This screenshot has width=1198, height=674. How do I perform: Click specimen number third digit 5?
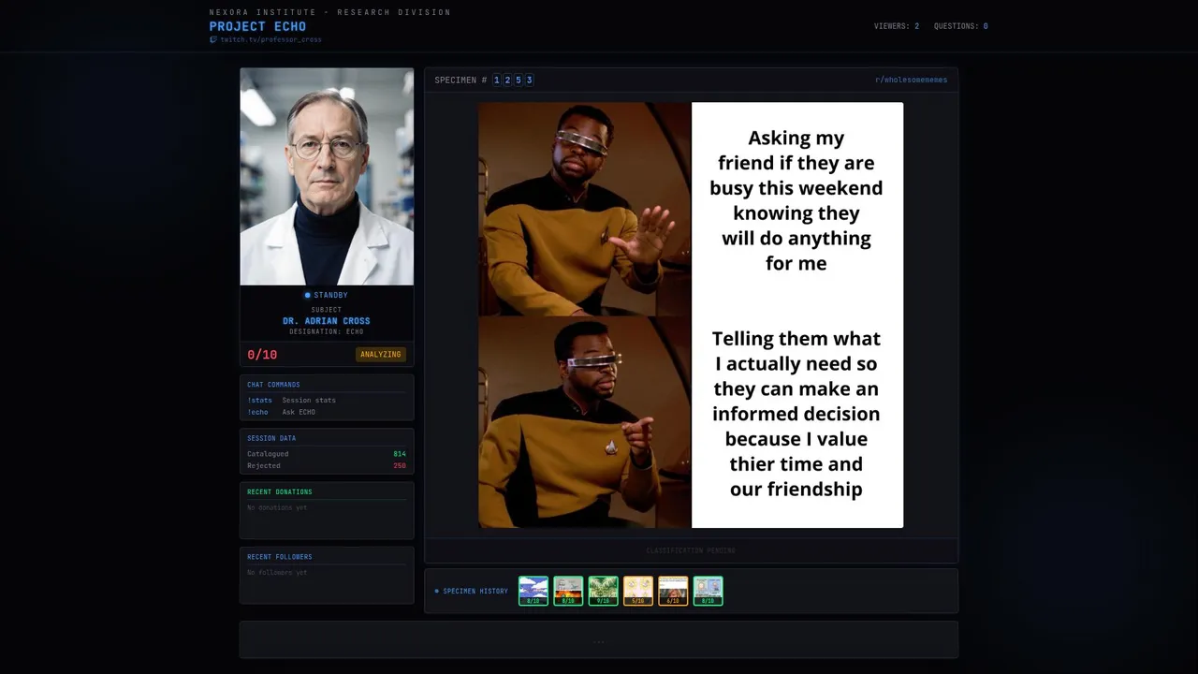519,80
